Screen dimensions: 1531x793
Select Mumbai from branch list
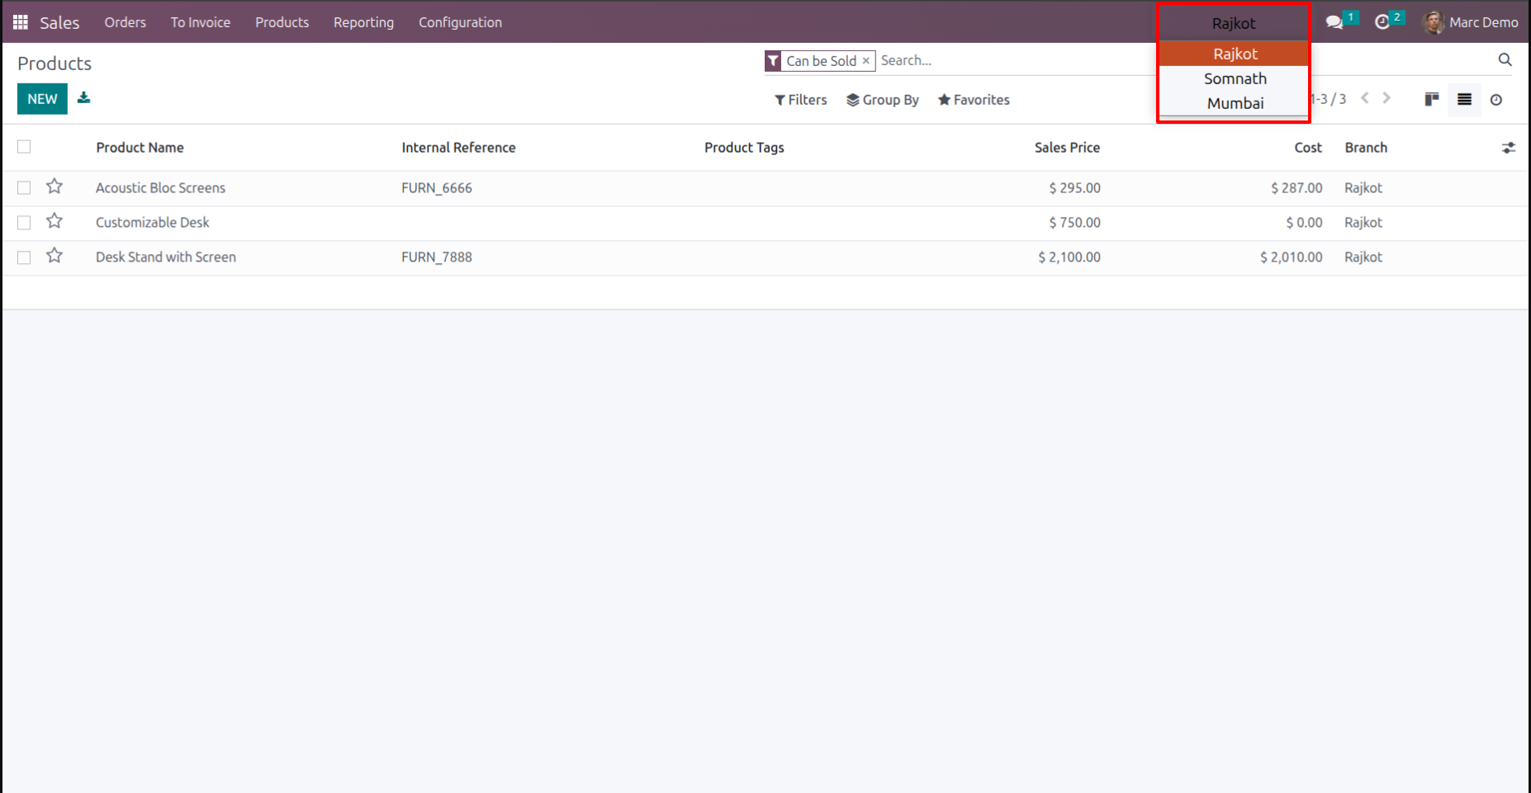(1235, 103)
